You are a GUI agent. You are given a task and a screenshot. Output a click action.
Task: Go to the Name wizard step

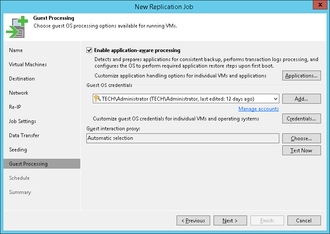[x=16, y=50]
